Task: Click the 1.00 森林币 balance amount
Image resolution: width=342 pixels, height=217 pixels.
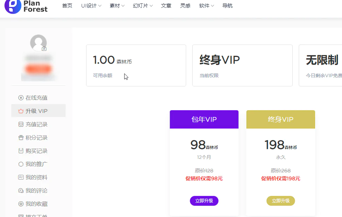Action: point(112,60)
